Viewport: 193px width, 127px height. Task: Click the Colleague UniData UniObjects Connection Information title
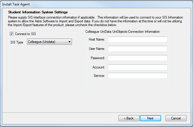pos(122,32)
